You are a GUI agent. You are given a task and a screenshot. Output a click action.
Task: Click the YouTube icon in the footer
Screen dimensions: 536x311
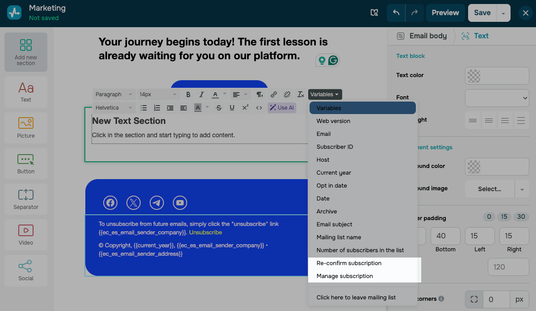pyautogui.click(x=180, y=203)
